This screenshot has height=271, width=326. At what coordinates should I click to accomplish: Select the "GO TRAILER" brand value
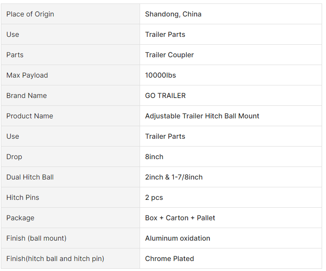(165, 95)
